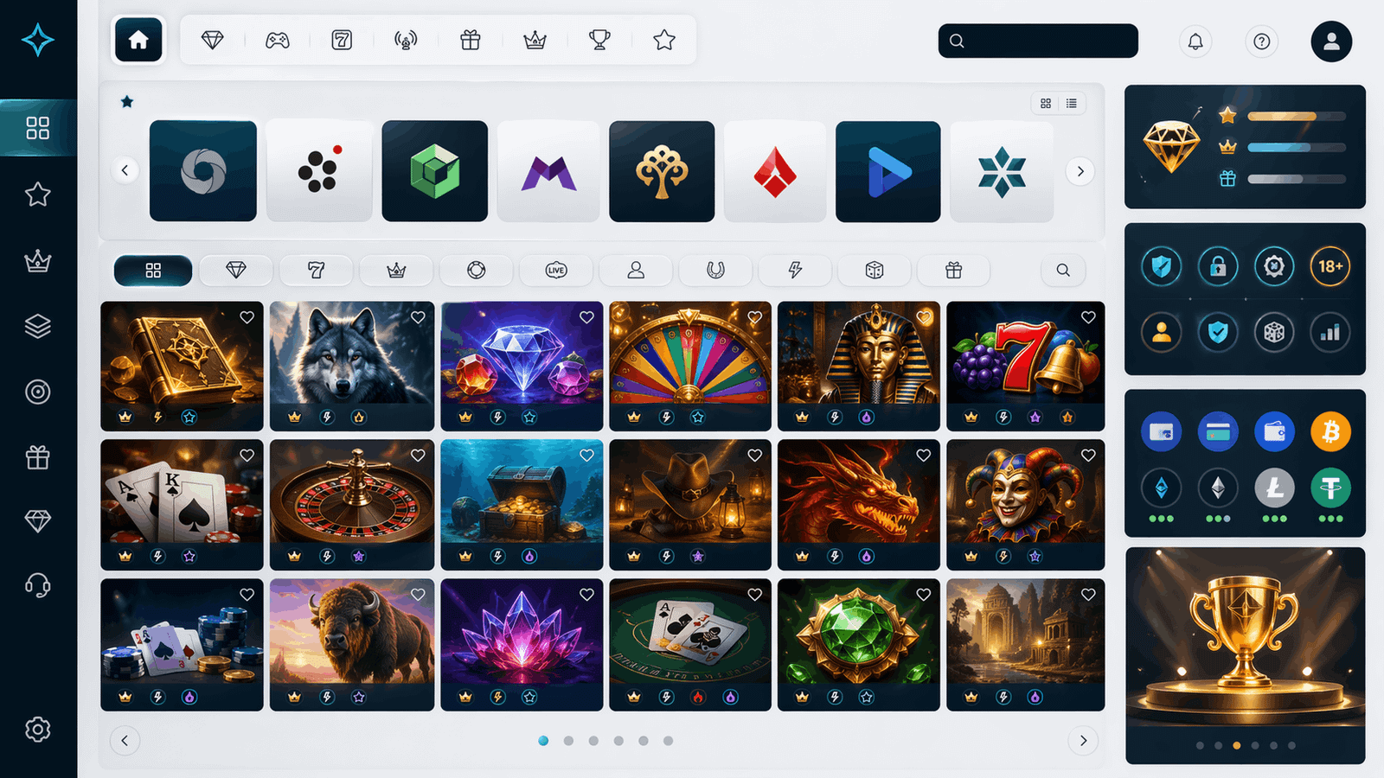Click the gold star progress bar
The image size is (1384, 778).
(1296, 116)
